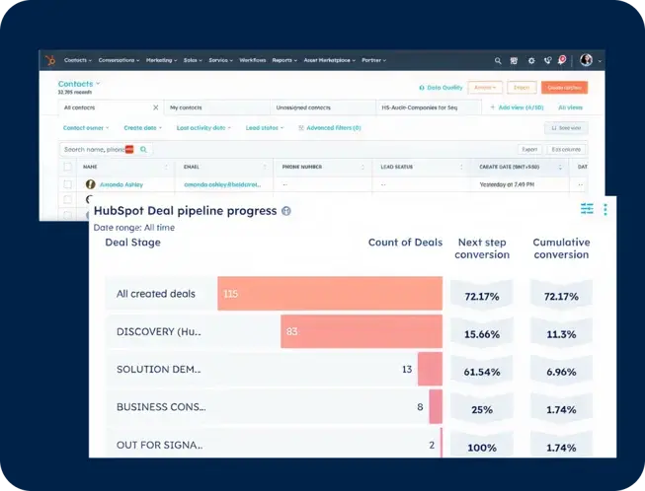Open the Contacts object title dropdown
The width and height of the screenshot is (645, 491).
79,84
